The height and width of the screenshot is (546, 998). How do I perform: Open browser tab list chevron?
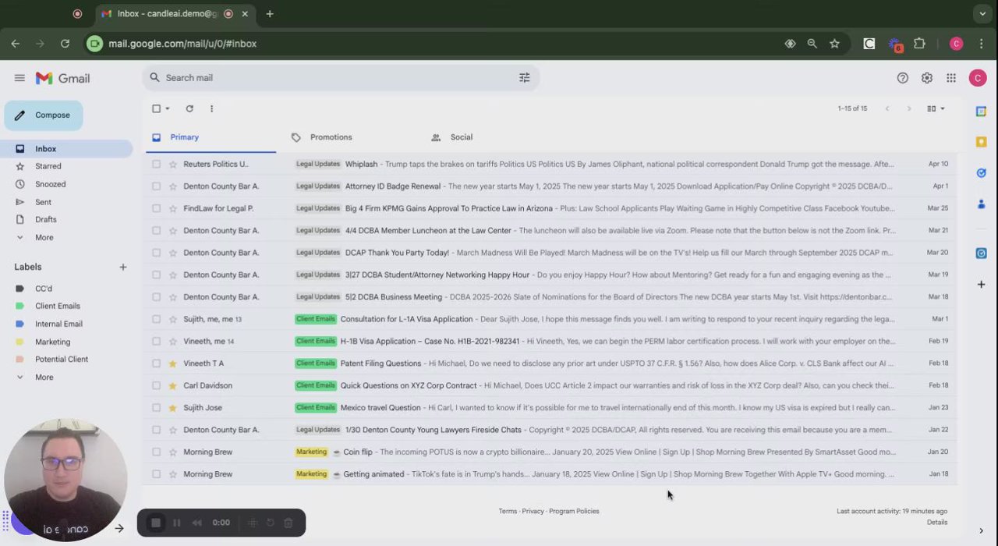pyautogui.click(x=982, y=13)
